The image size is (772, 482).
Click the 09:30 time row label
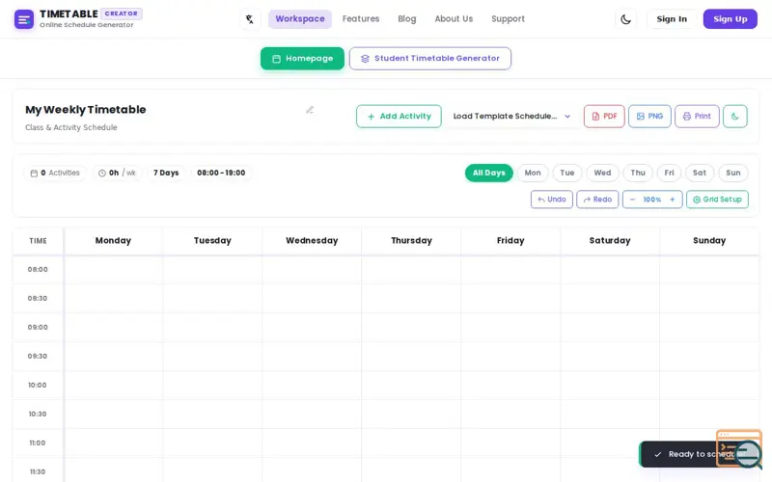coord(38,357)
